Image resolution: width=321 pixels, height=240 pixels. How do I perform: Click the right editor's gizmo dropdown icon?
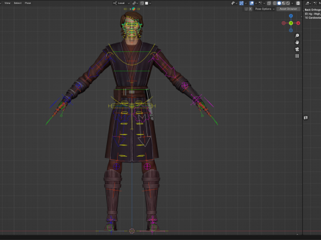pos(308,3)
